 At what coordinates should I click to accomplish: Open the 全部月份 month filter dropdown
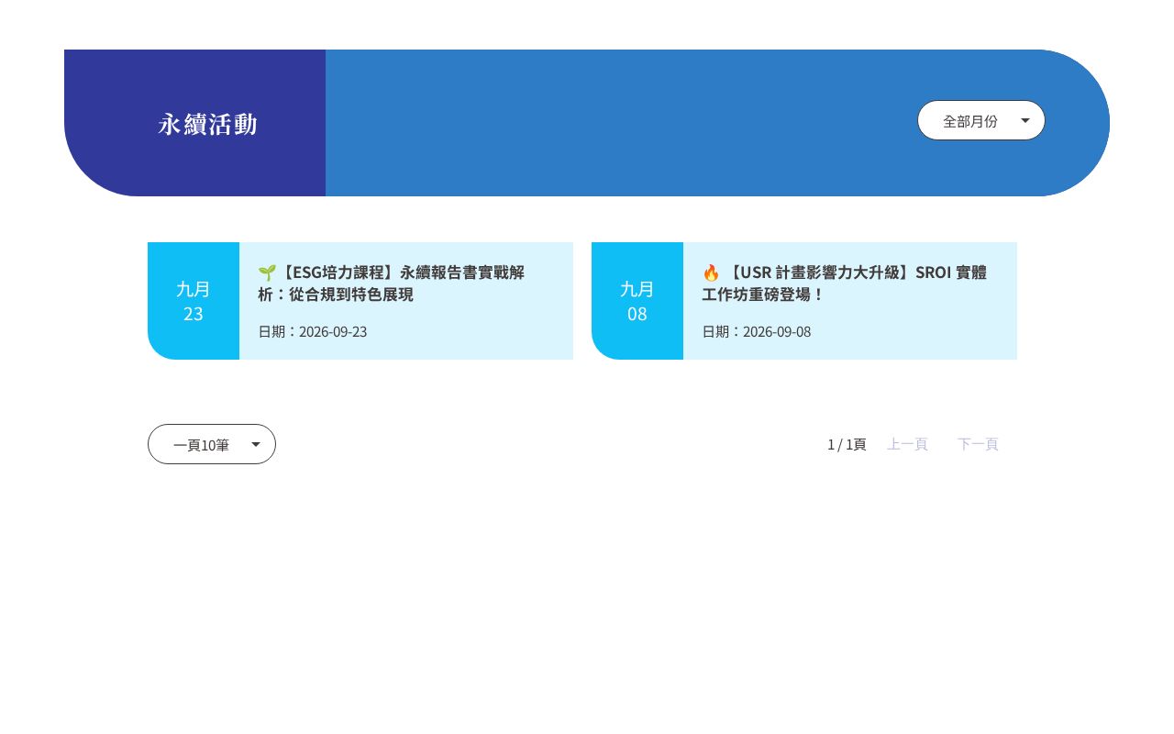(980, 120)
